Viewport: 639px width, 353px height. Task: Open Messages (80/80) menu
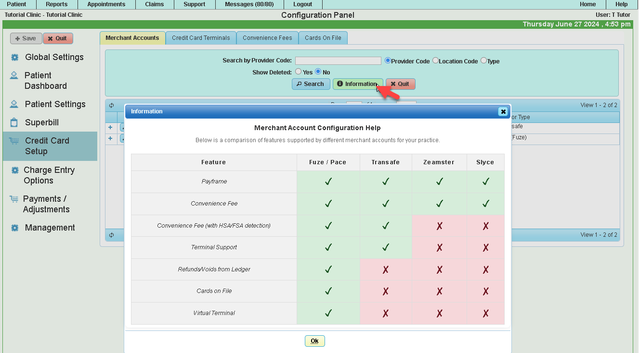(x=249, y=4)
